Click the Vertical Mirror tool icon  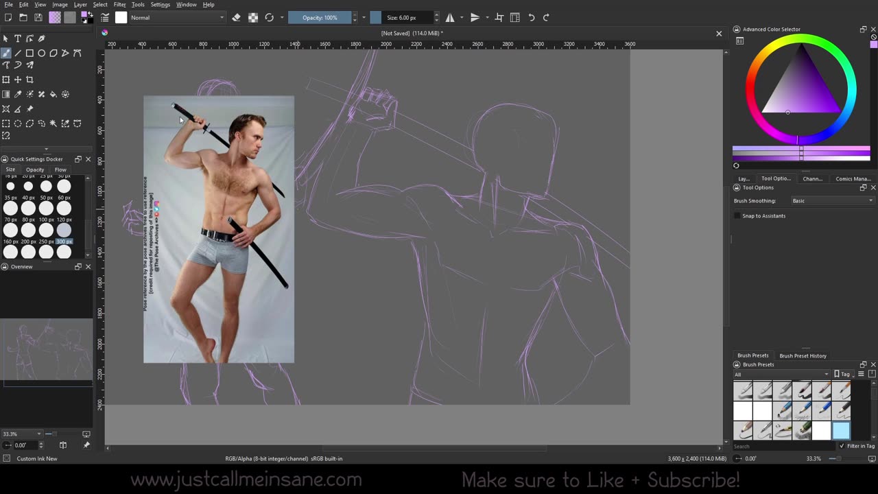[x=475, y=18]
